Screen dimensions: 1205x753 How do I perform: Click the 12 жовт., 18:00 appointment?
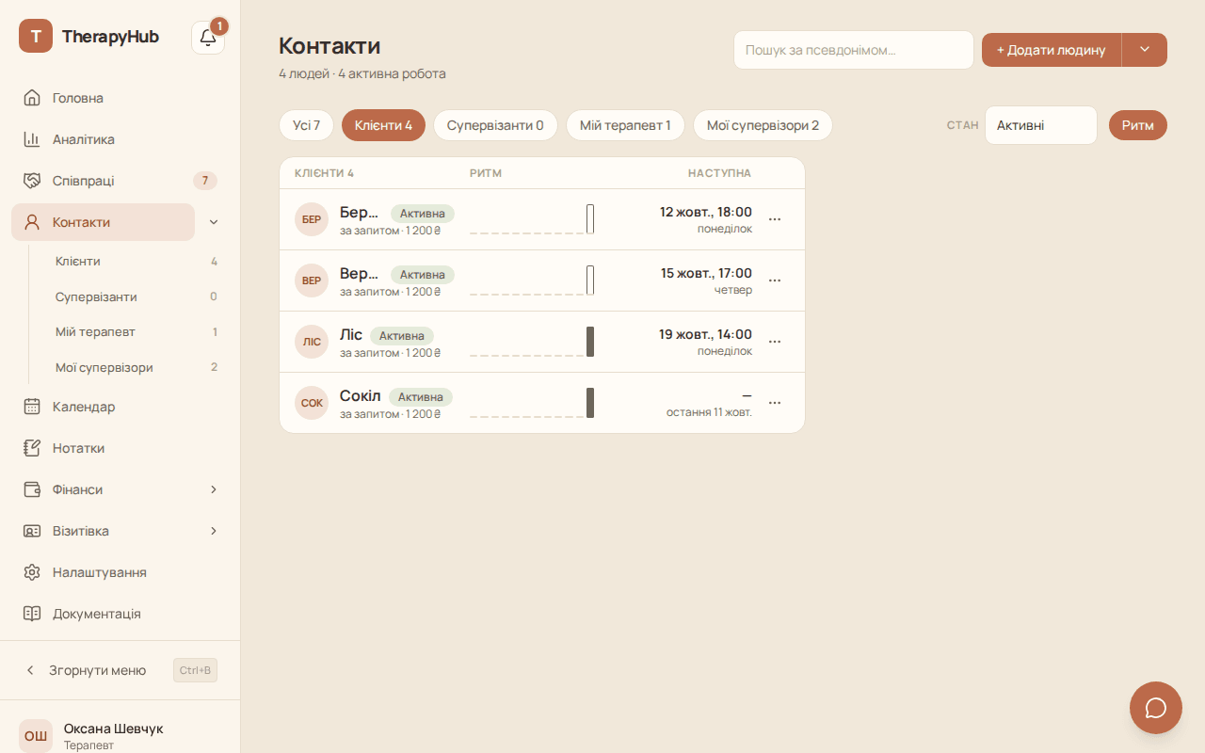click(706, 212)
